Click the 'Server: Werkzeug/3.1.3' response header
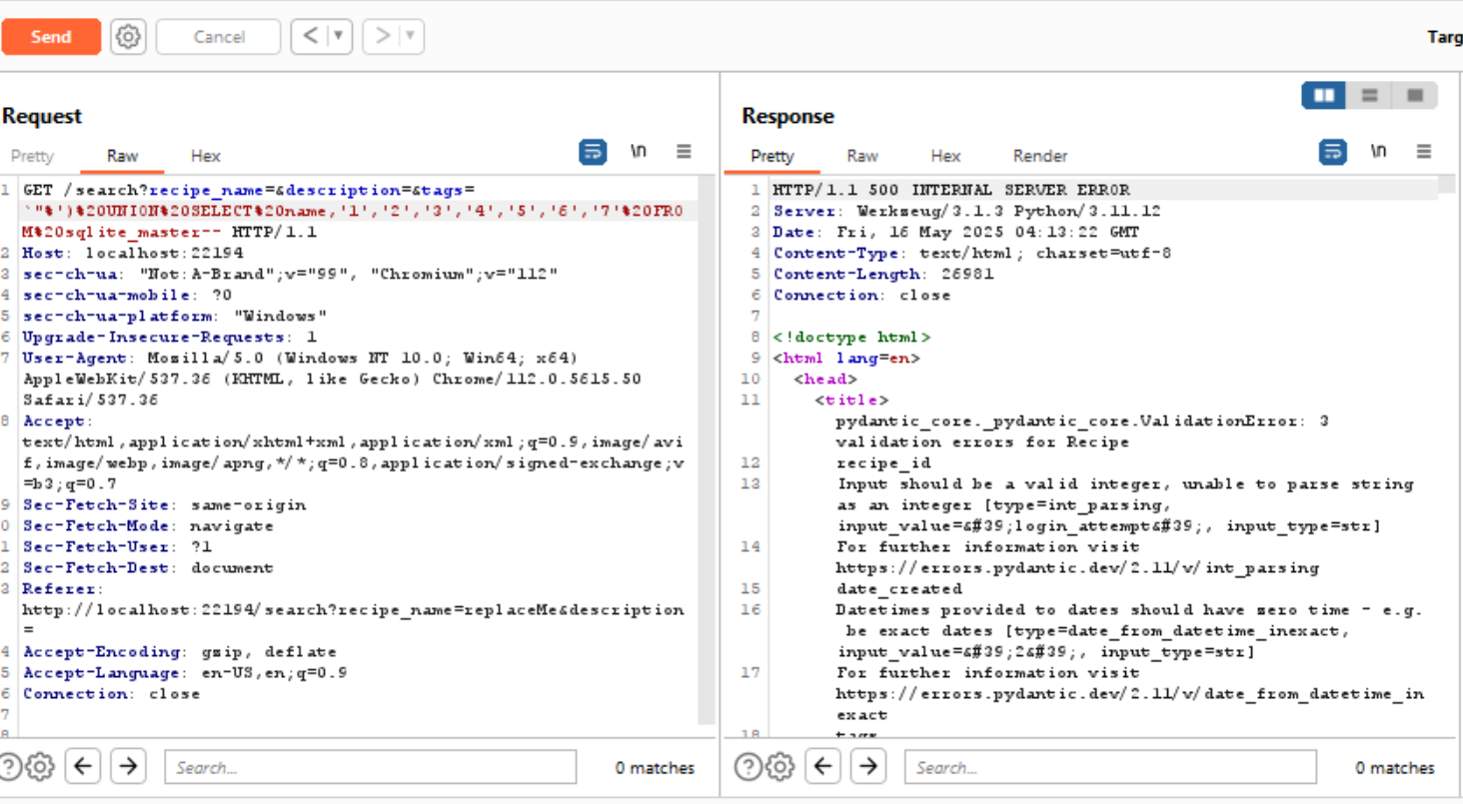This screenshot has height=804, width=1463. [966, 211]
